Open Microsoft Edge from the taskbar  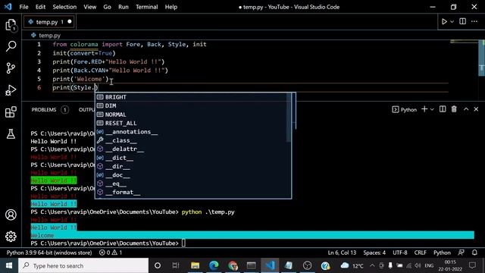point(214,265)
